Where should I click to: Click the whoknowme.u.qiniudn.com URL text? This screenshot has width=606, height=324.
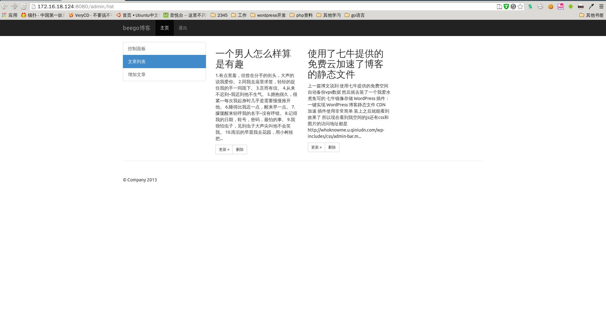346,133
